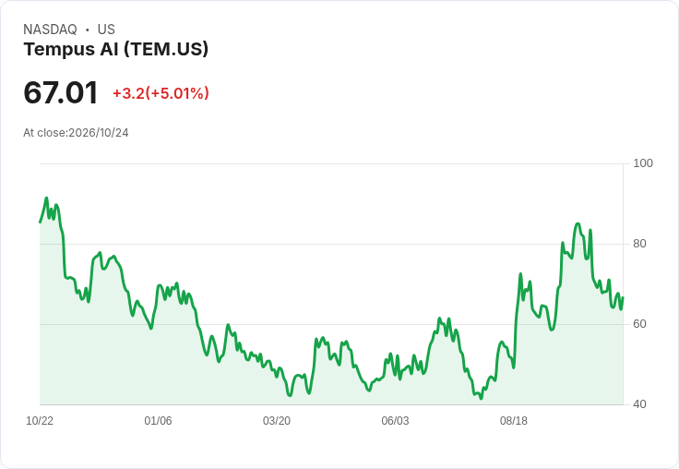The width and height of the screenshot is (679, 469).
Task: Select the 03/20 date on x-axis
Action: point(277,421)
